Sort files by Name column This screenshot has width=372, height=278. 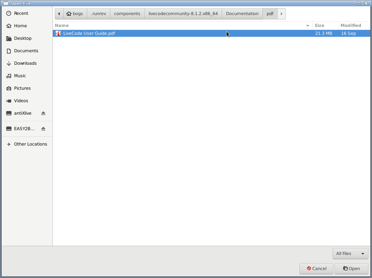coord(182,25)
